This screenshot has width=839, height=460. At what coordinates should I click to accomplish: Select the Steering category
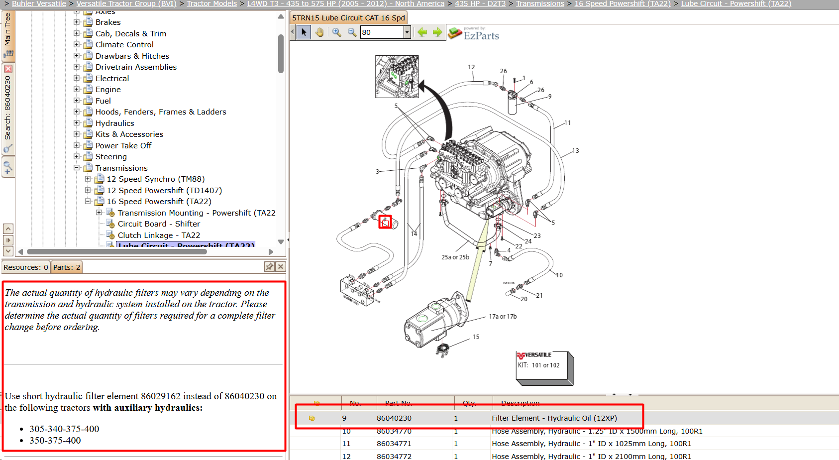click(111, 157)
